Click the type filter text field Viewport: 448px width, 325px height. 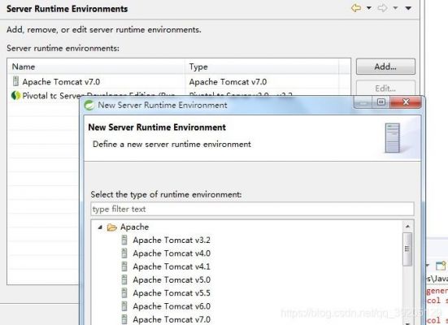click(x=252, y=209)
